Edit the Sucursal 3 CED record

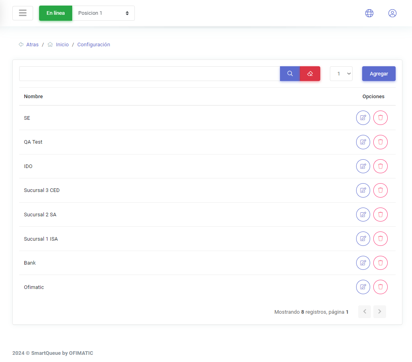363,190
